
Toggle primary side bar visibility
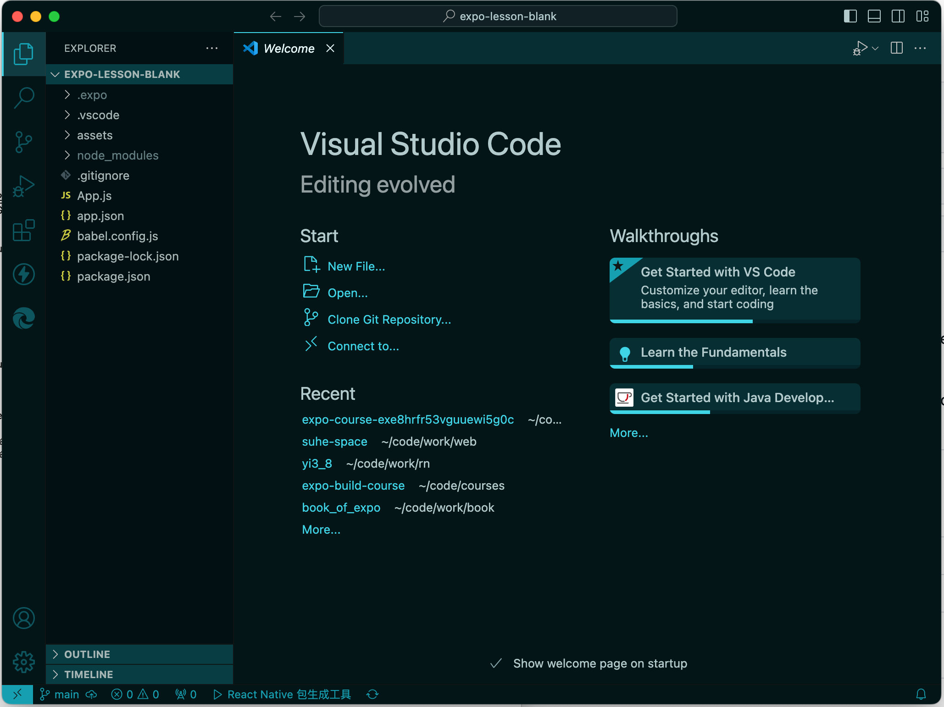pyautogui.click(x=850, y=17)
